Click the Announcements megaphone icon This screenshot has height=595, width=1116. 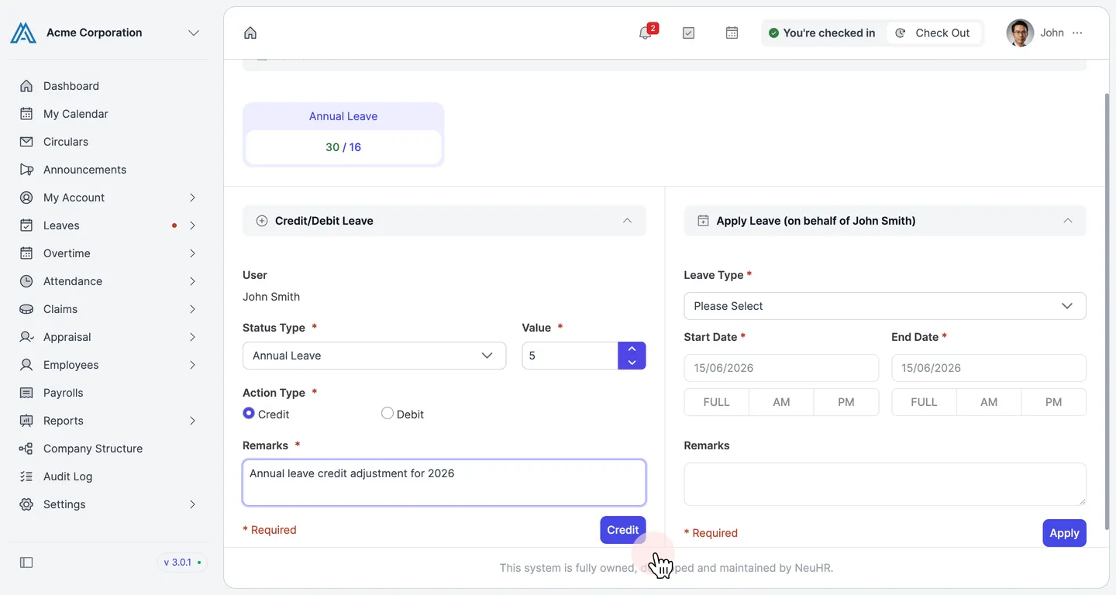point(26,170)
